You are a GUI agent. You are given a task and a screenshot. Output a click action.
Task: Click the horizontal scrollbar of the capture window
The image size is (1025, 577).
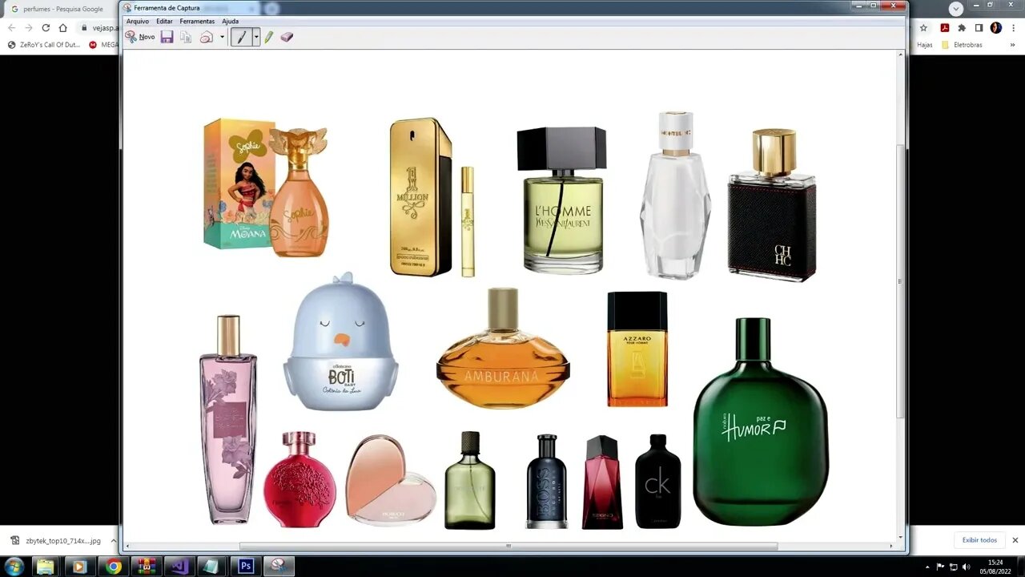coord(508,546)
